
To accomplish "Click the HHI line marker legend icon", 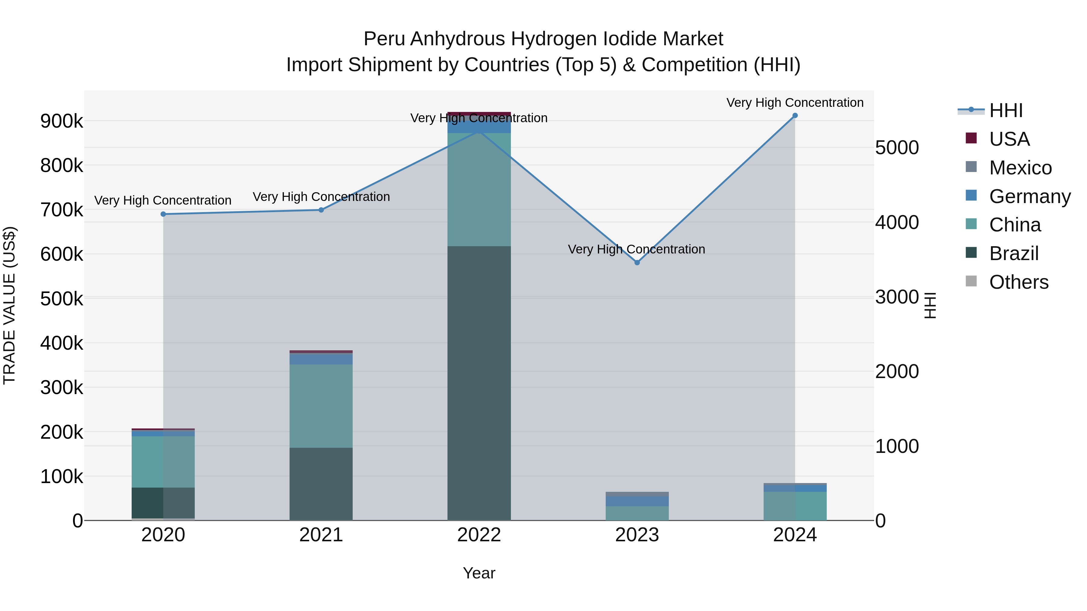I will [x=971, y=110].
